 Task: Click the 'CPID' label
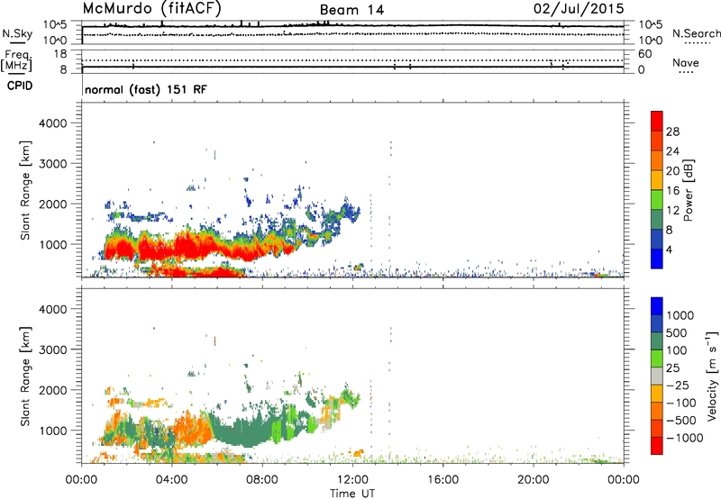click(x=20, y=86)
